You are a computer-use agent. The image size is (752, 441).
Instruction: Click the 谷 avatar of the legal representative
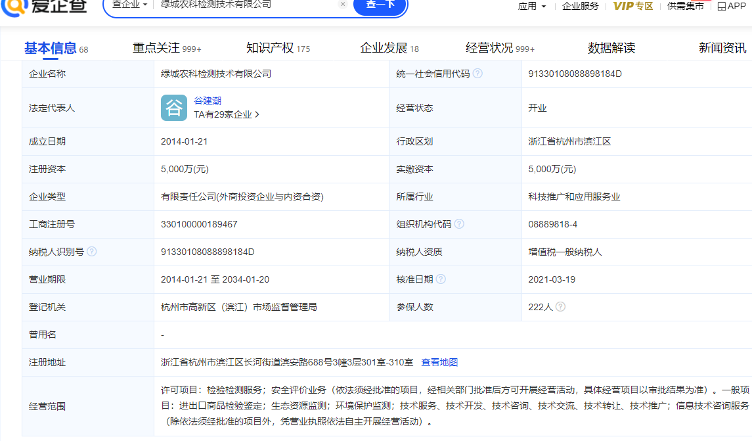click(x=173, y=108)
